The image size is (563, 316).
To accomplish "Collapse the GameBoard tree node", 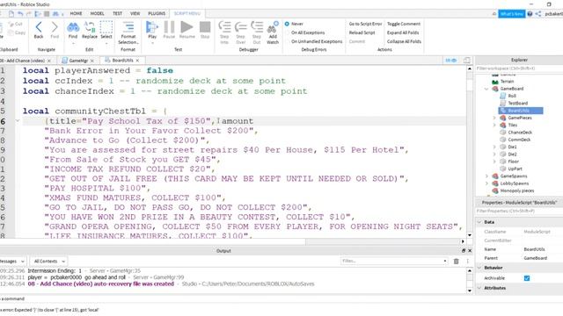I will pos(486,89).
